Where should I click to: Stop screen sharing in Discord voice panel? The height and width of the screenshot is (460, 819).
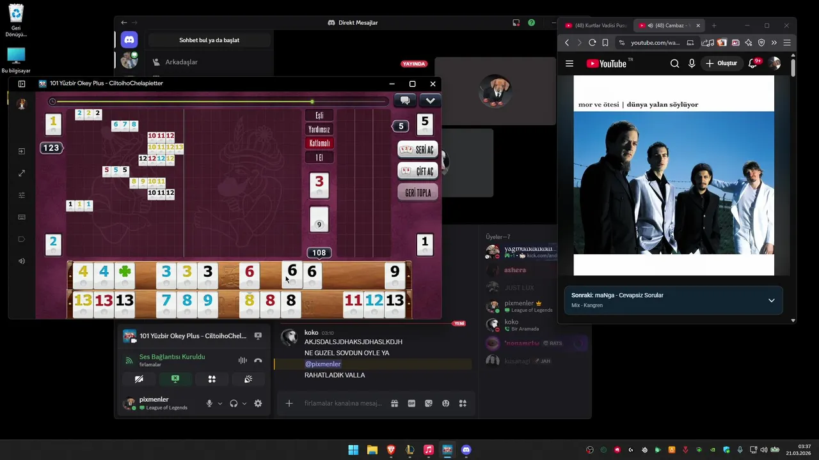click(175, 379)
